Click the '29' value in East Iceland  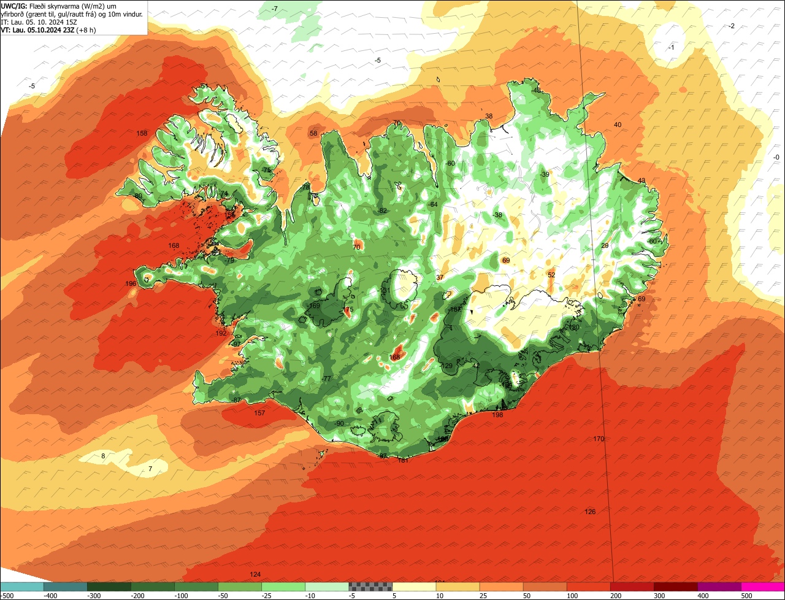click(x=605, y=245)
